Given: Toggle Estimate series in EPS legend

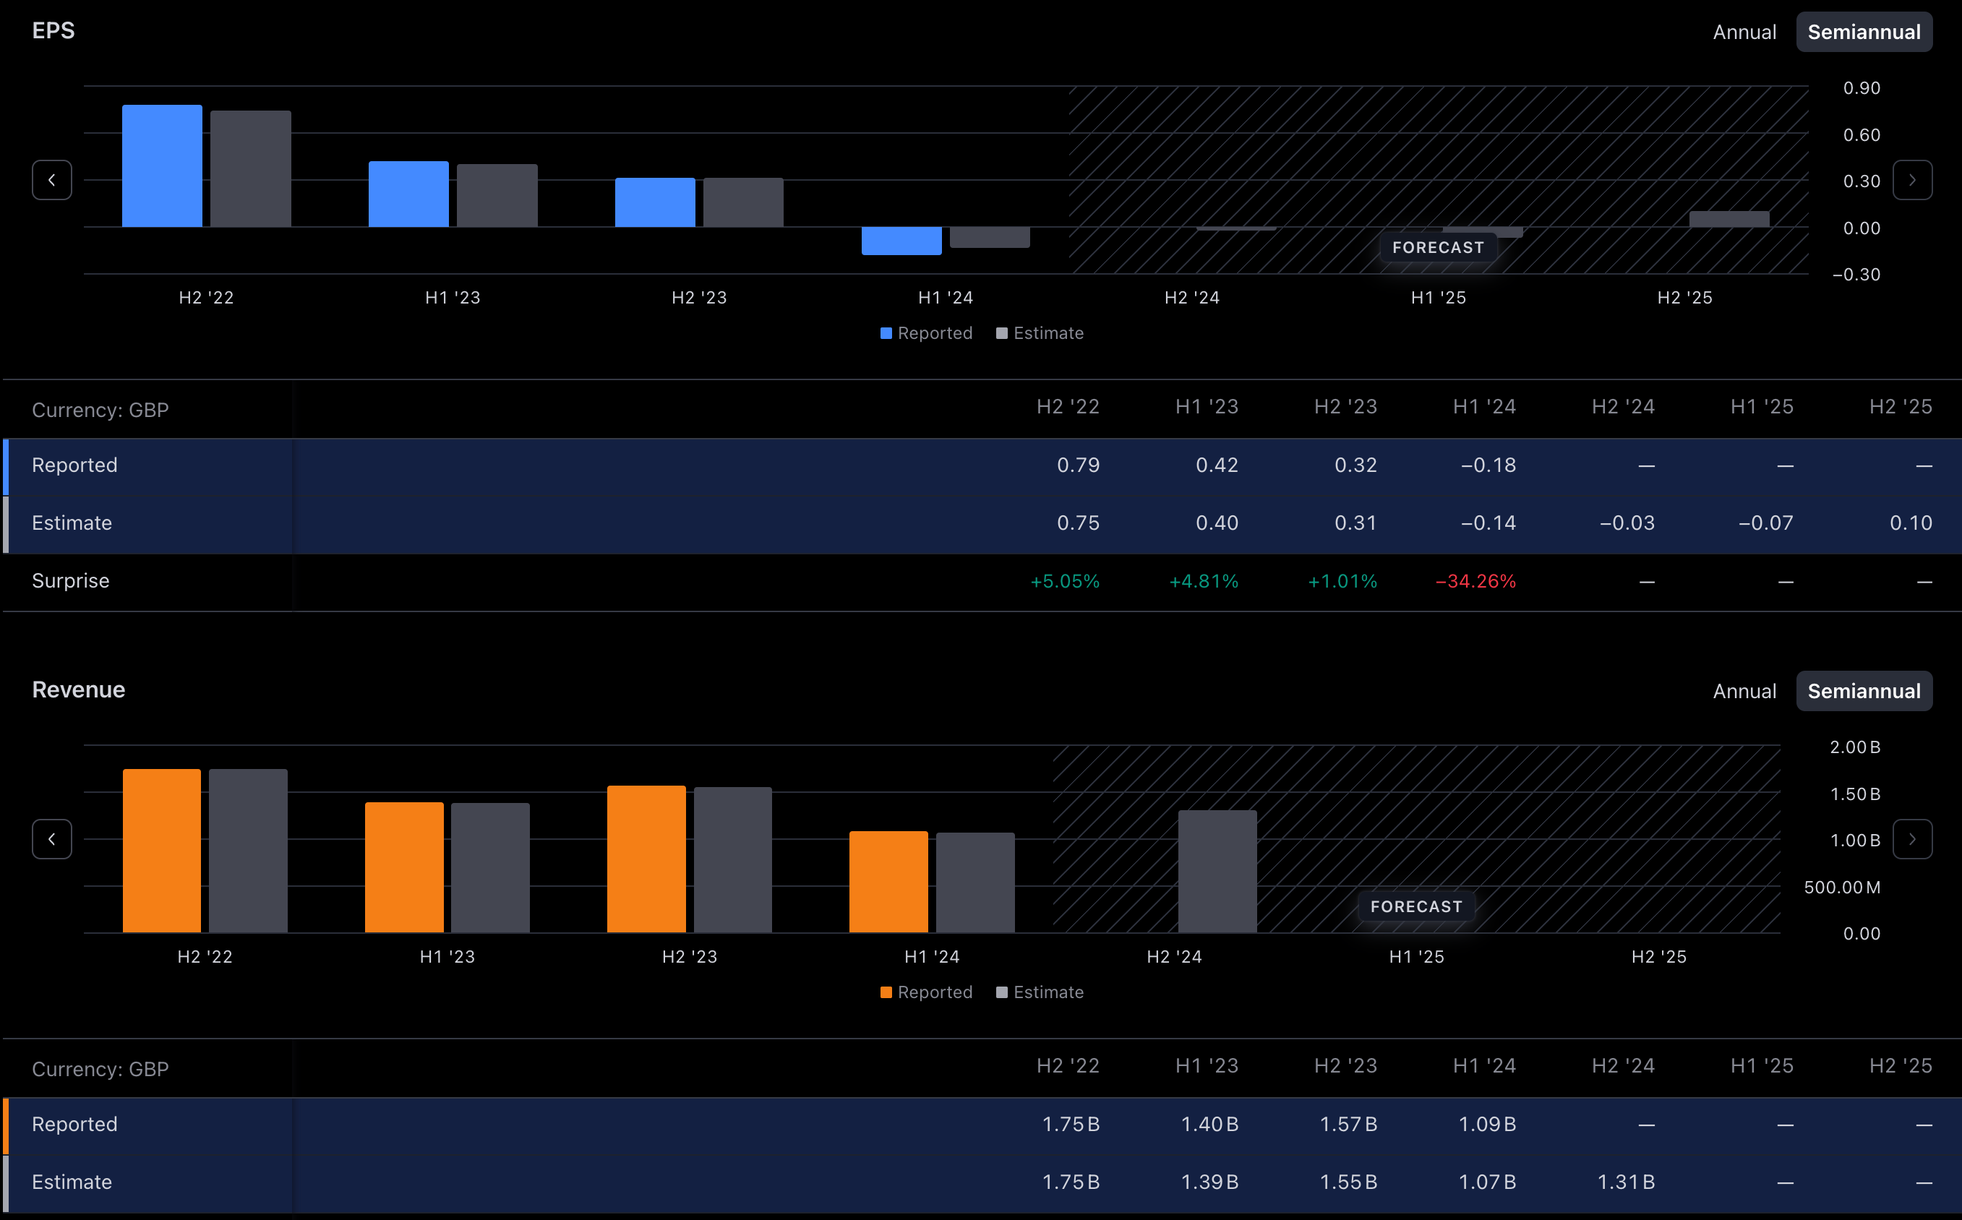Looking at the screenshot, I should [1040, 333].
